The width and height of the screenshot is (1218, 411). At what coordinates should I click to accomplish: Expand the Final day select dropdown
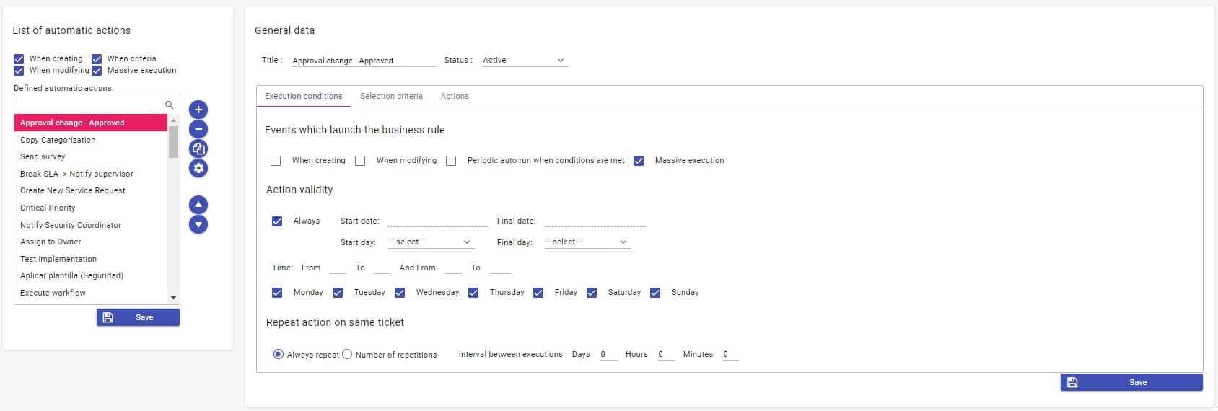[587, 242]
